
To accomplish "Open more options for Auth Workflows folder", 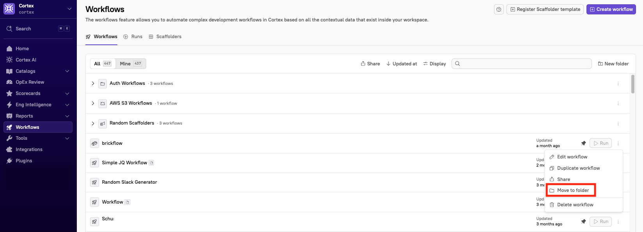I will click(618, 84).
